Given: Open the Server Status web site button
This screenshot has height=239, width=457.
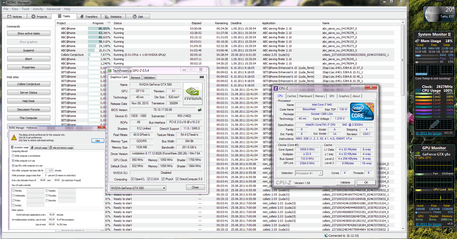Looking at the screenshot, I should click(29, 93).
